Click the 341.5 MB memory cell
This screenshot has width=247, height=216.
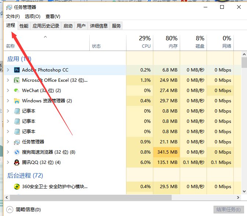tap(167, 152)
